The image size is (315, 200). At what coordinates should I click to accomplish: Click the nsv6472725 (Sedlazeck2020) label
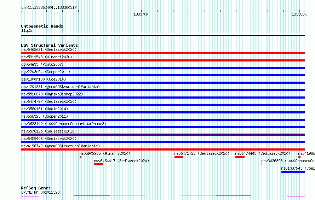tap(202, 153)
